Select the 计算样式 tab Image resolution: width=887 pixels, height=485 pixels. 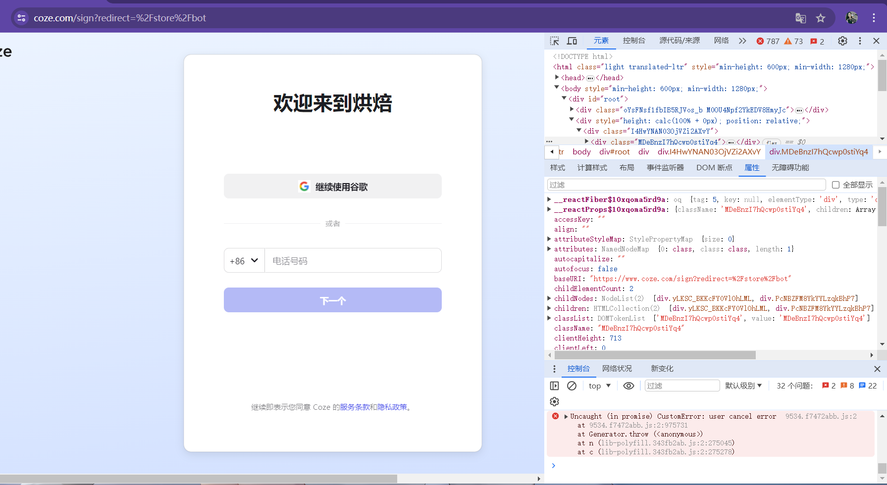(x=592, y=168)
